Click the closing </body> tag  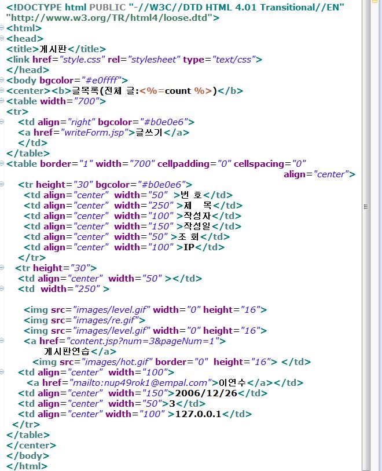(x=28, y=456)
